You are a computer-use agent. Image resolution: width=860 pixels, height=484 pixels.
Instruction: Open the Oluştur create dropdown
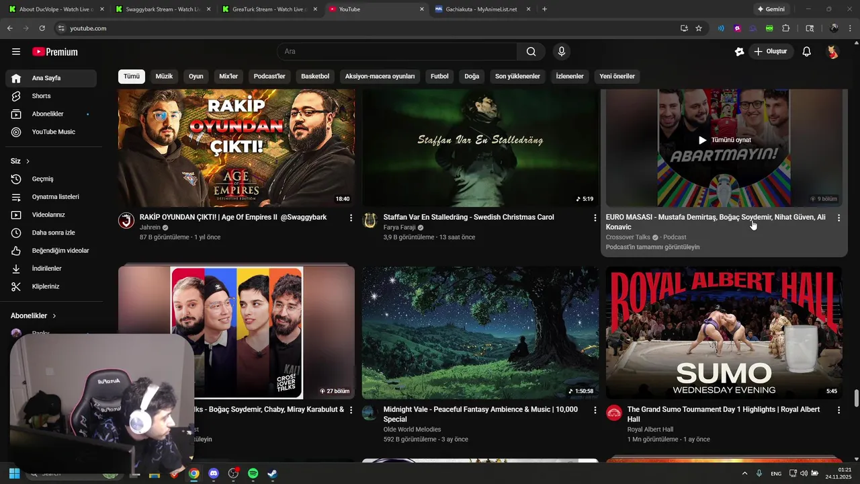point(771,52)
